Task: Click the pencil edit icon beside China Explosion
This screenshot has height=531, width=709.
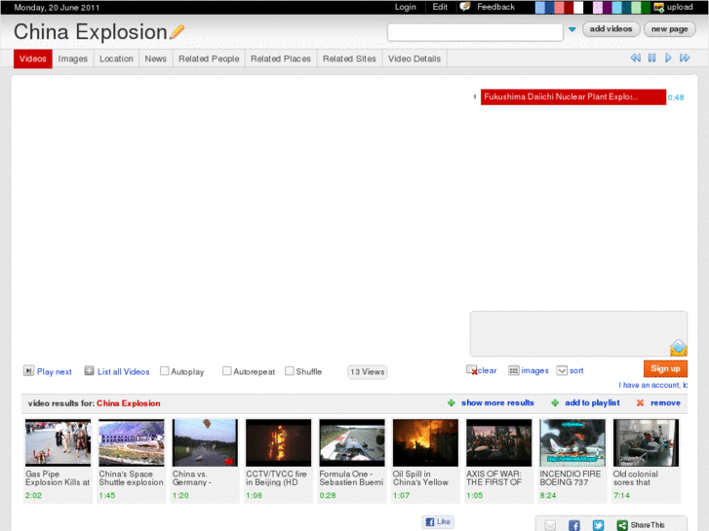Action: tap(177, 31)
